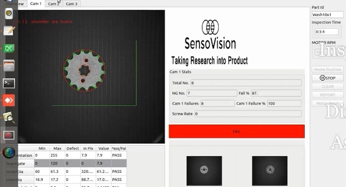Image resolution: width=346 pixels, height=187 pixels.
Task: Click the Value column header
Action: [x=103, y=148]
